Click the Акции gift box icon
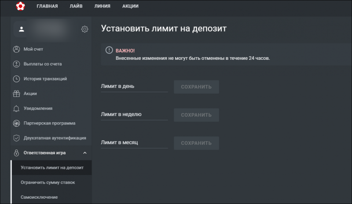 tap(16, 94)
